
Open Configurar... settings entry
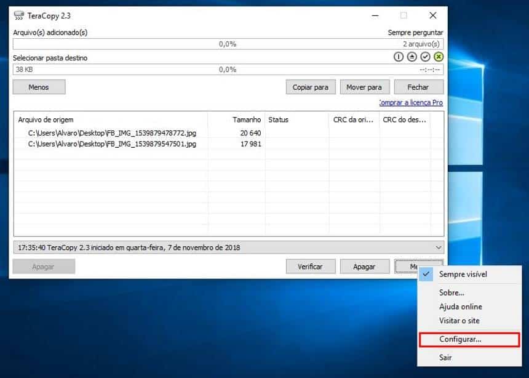[469, 339]
